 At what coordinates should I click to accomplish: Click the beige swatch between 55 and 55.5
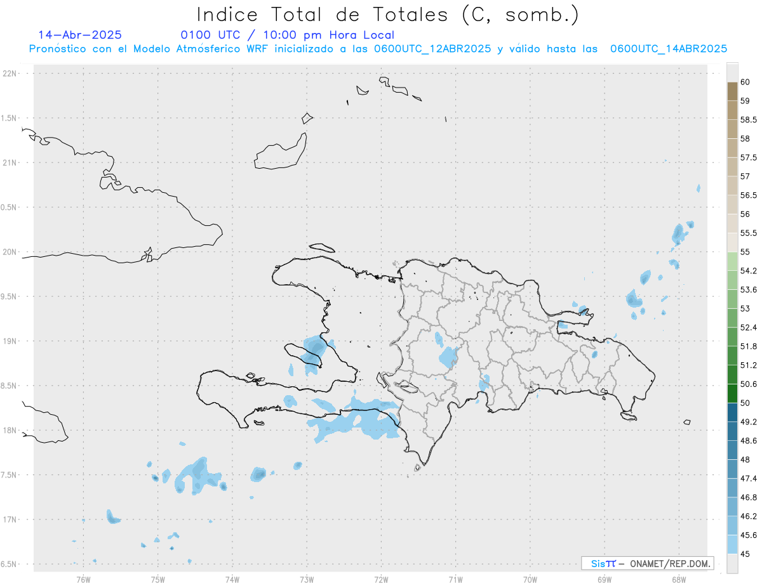(732, 242)
